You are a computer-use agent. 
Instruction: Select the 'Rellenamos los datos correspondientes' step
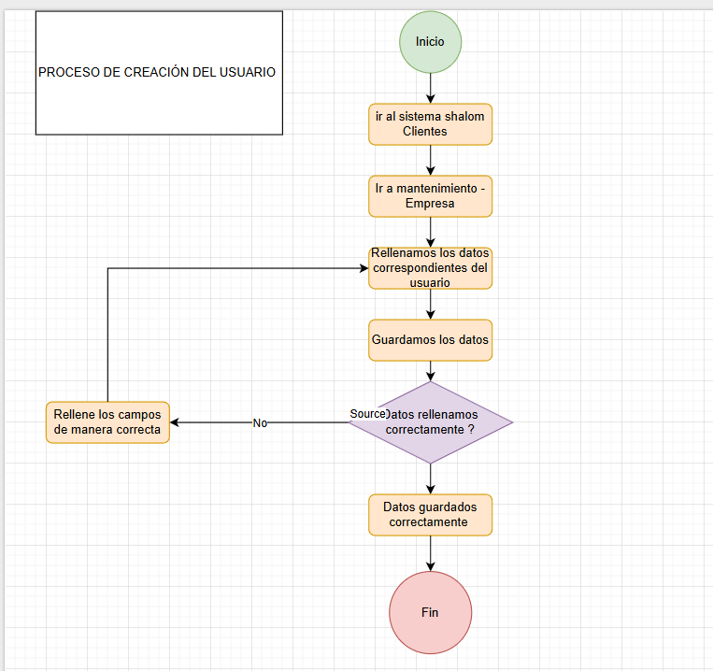coord(430,267)
